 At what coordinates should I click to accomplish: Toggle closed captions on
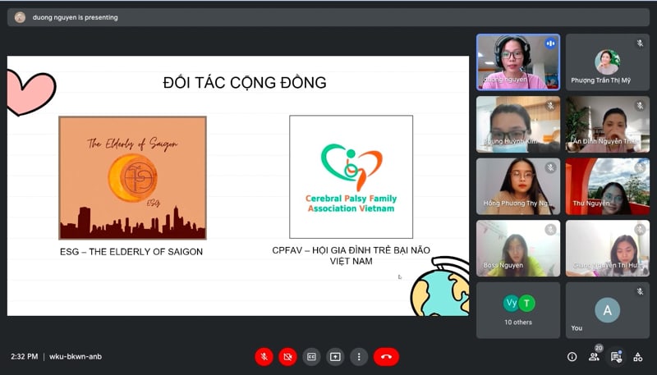(x=311, y=356)
